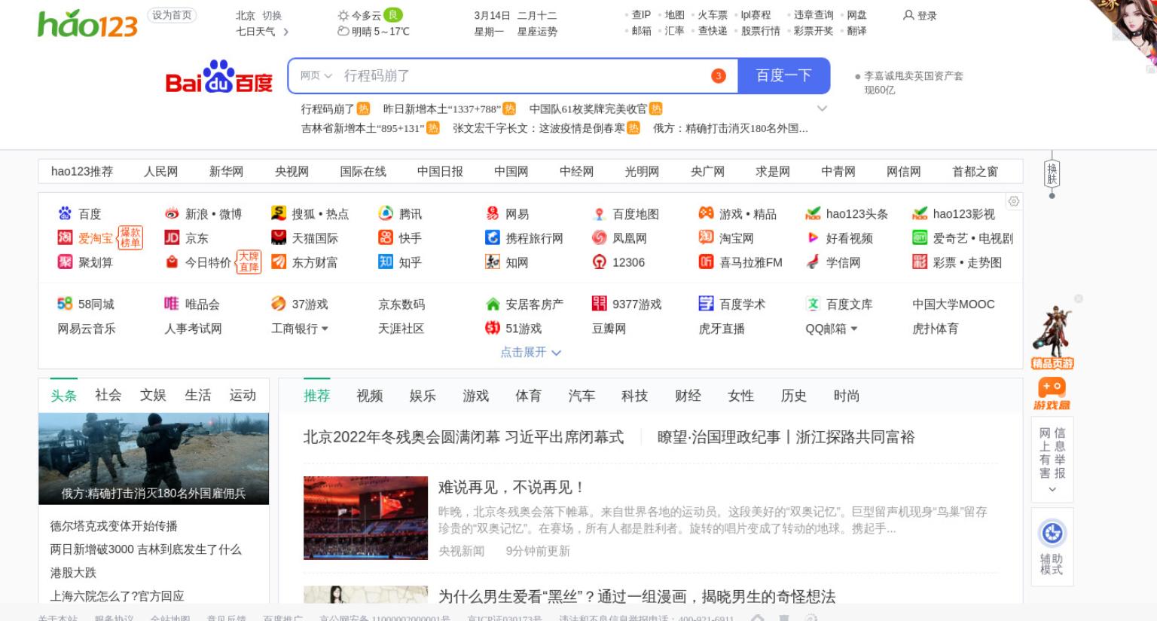This screenshot has height=621, width=1157.
Task: Expand 七日天气 forecast arrow
Action: tap(285, 32)
